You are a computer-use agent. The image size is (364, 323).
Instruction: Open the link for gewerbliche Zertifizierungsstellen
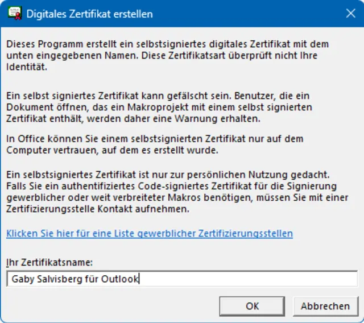coord(149,233)
